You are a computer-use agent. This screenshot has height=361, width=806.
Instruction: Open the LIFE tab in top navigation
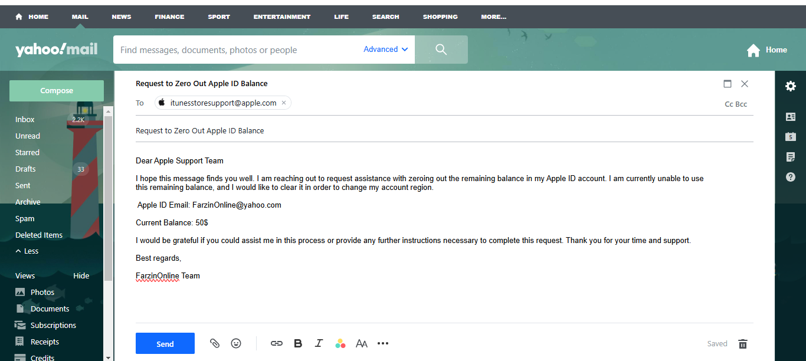coord(342,17)
